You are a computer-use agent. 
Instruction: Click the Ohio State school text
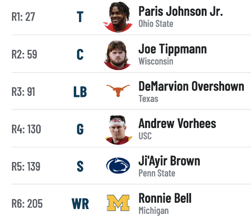156,23
